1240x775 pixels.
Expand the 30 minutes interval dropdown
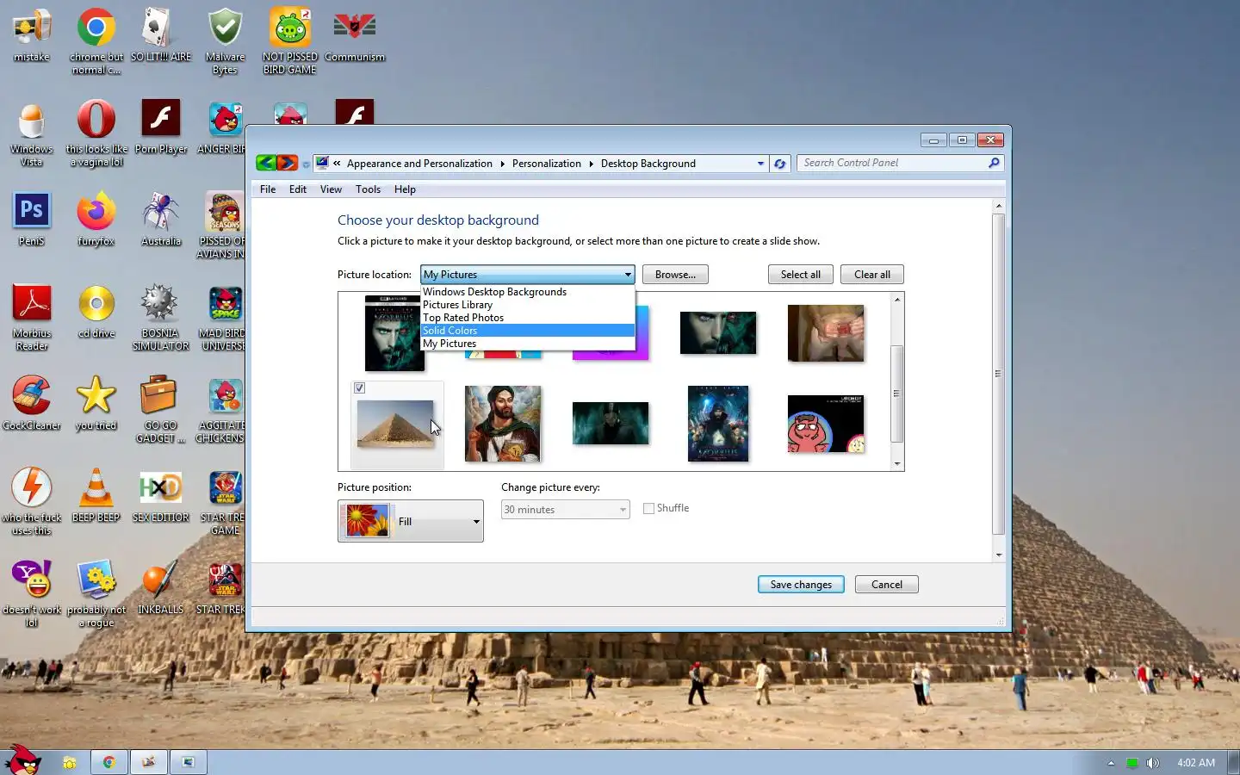click(x=565, y=510)
